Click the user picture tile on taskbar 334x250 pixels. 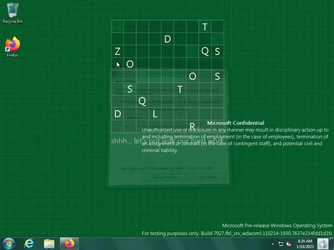coord(323,243)
